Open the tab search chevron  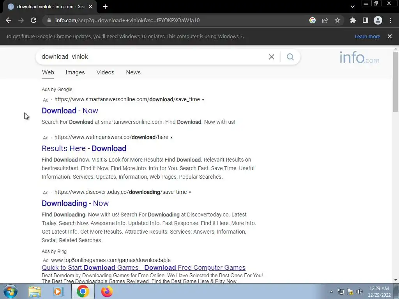click(x=352, y=7)
